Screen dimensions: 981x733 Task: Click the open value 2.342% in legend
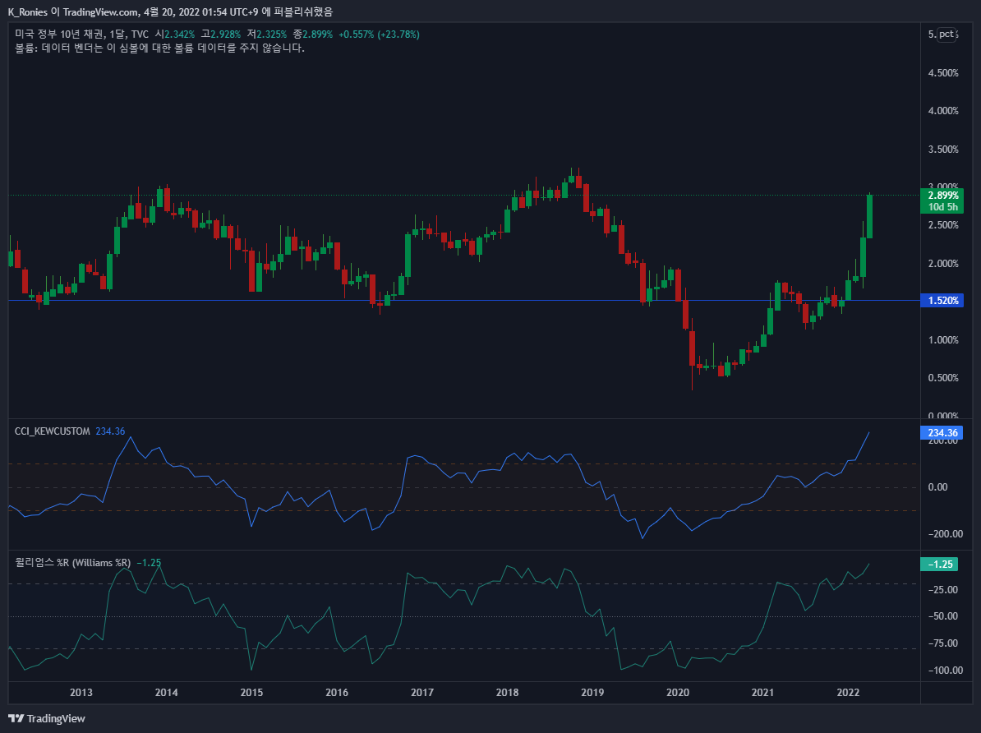(x=180, y=35)
